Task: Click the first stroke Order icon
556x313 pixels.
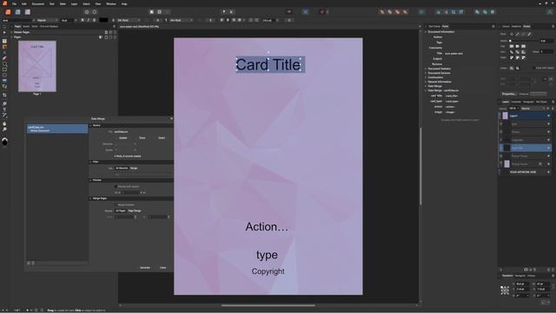Action: point(512,68)
